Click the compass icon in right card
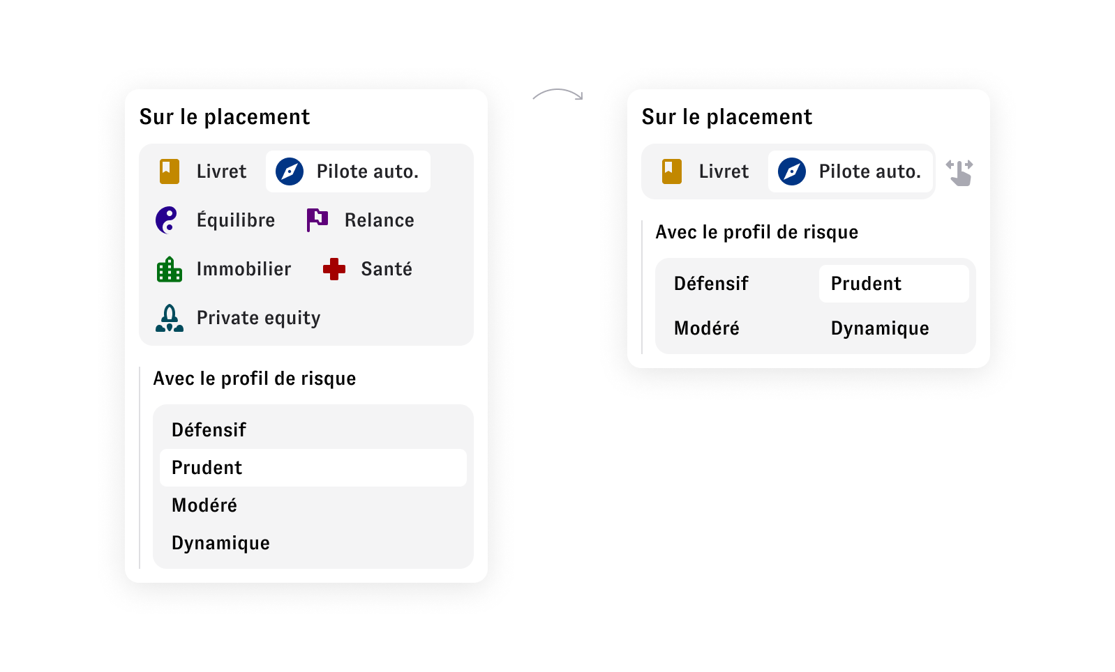Viewport: 1115px width, 672px height. coord(792,171)
